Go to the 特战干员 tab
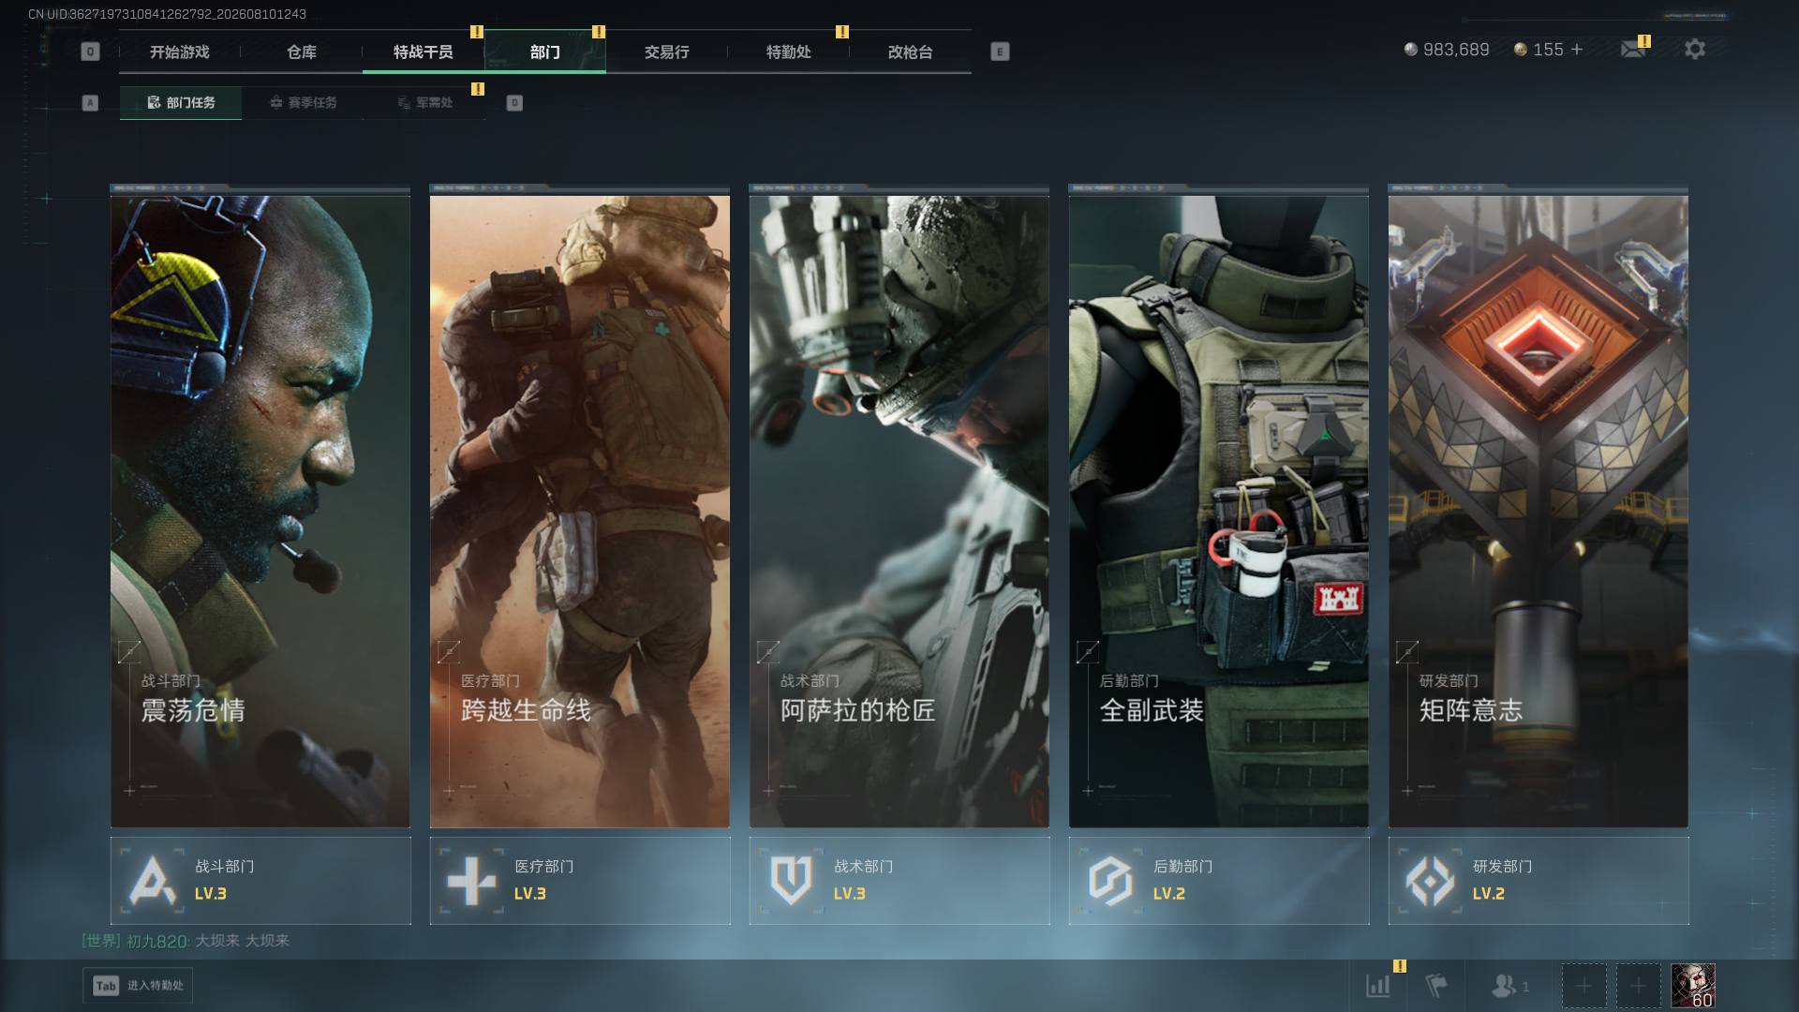This screenshot has width=1799, height=1012. click(x=424, y=52)
